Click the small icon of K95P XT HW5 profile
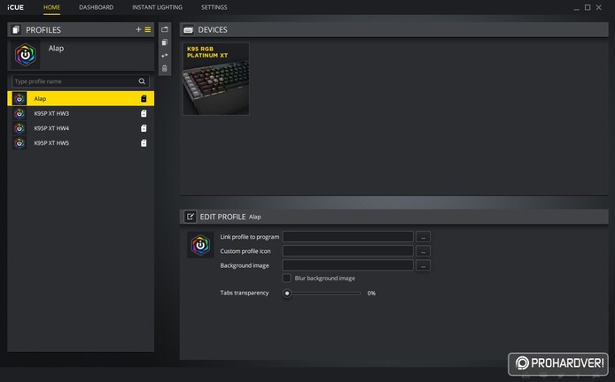The width and height of the screenshot is (615, 382). point(19,143)
